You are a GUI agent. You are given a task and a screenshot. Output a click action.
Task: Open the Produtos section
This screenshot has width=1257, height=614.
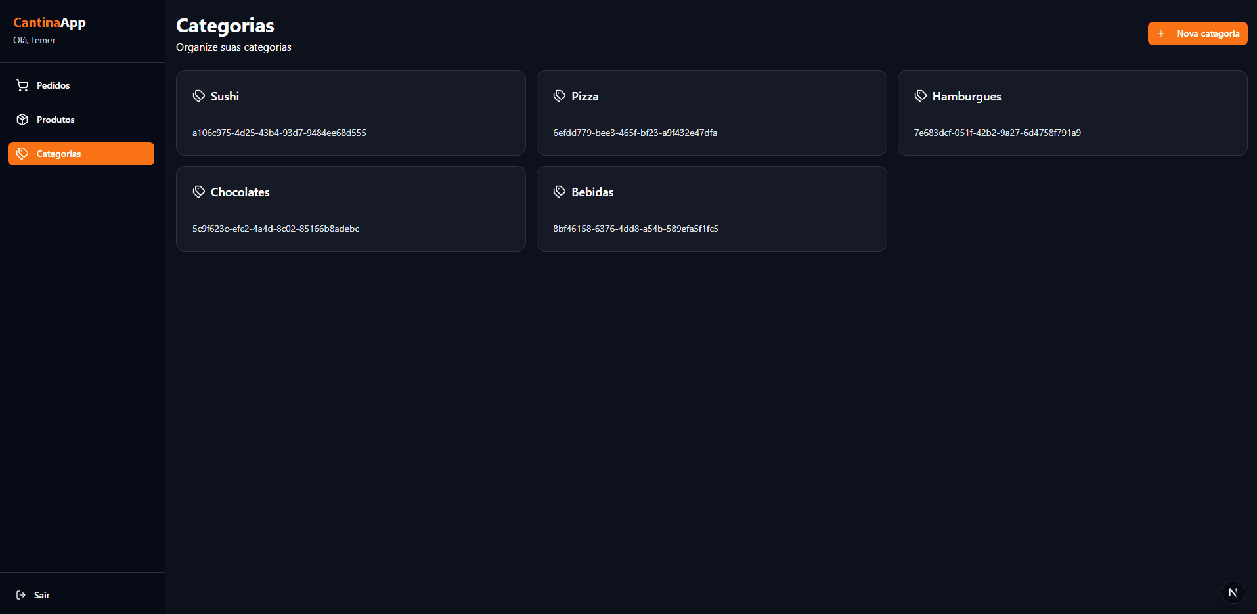click(55, 120)
